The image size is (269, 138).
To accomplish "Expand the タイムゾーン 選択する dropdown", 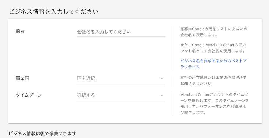I will pos(121,95).
